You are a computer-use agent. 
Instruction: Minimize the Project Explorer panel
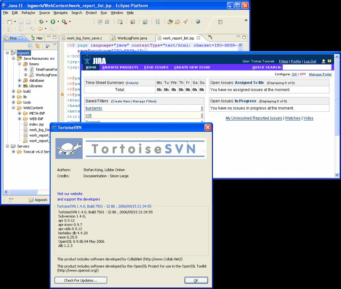49,37
